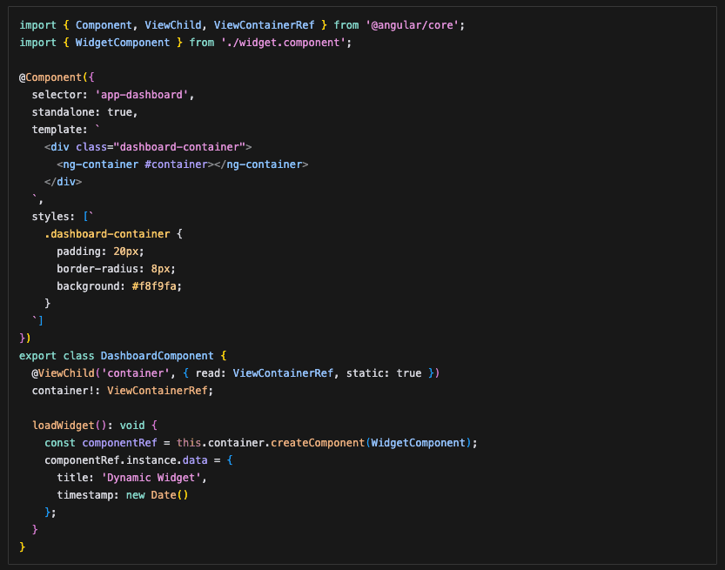This screenshot has width=725, height=570.
Task: Click 'componentRef.instance.data' assignment target
Action: click(x=125, y=460)
